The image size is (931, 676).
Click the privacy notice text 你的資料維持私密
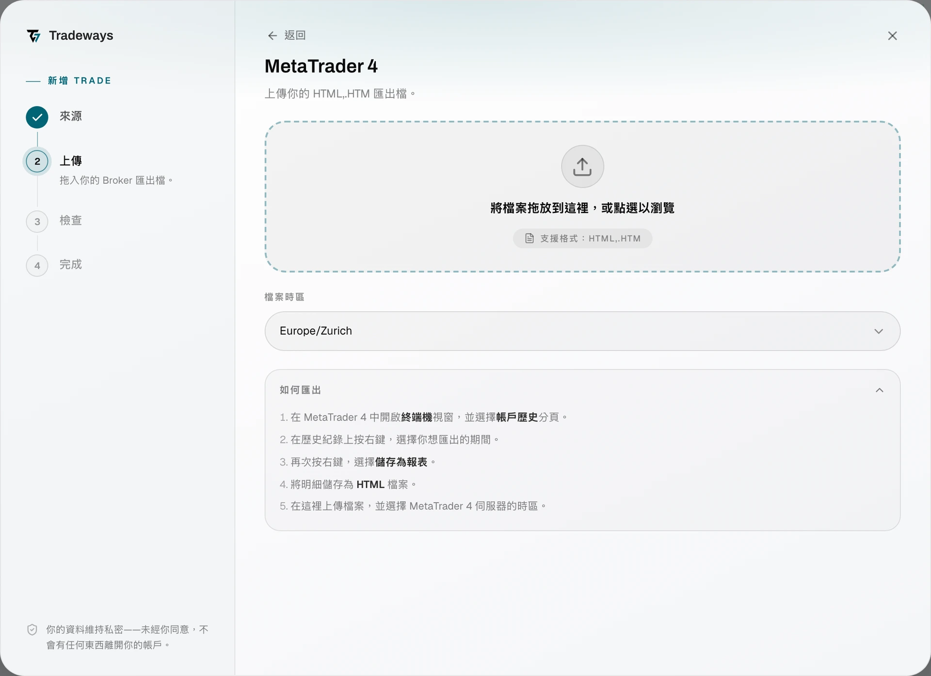tap(127, 637)
